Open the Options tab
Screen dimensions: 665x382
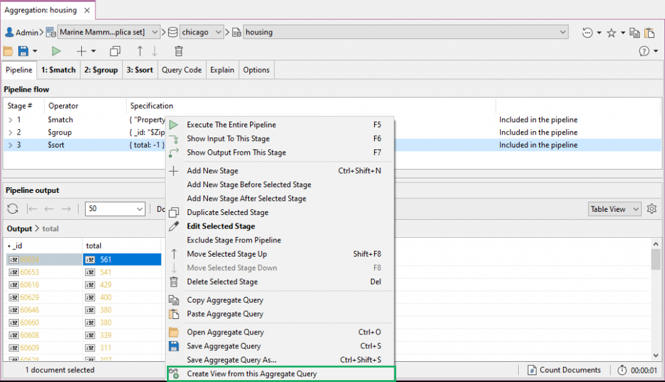(256, 70)
